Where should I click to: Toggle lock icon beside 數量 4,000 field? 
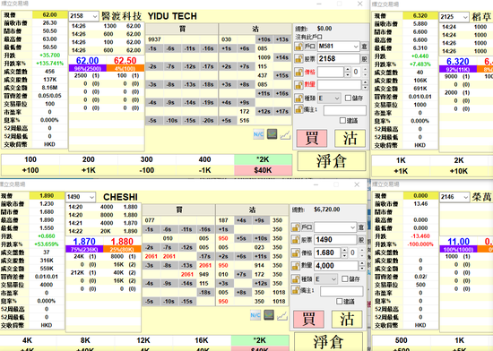[x=296, y=266]
